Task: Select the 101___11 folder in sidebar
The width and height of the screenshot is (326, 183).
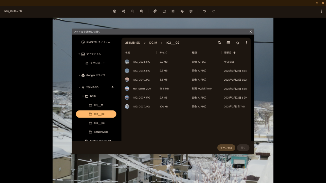Action: click(98, 105)
